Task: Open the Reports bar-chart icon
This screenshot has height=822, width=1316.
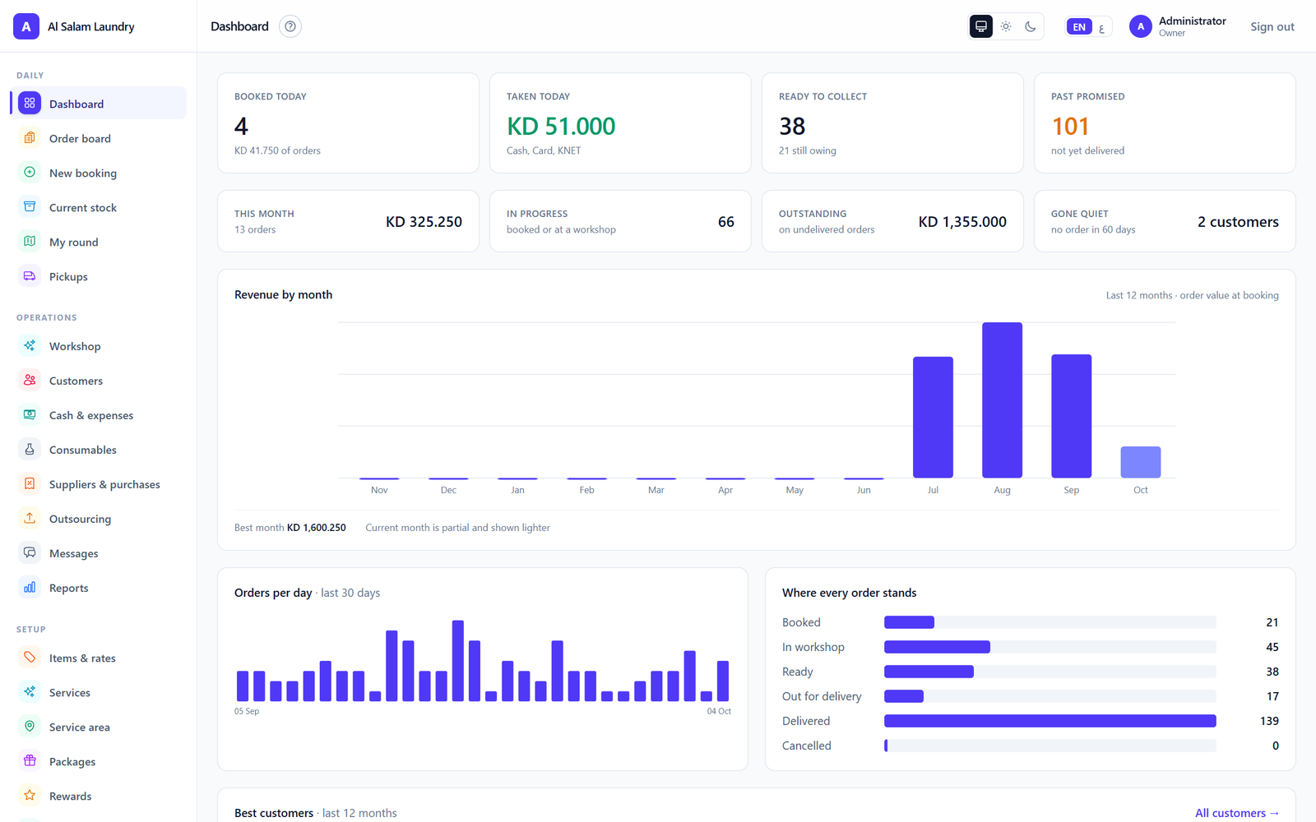Action: click(x=30, y=588)
